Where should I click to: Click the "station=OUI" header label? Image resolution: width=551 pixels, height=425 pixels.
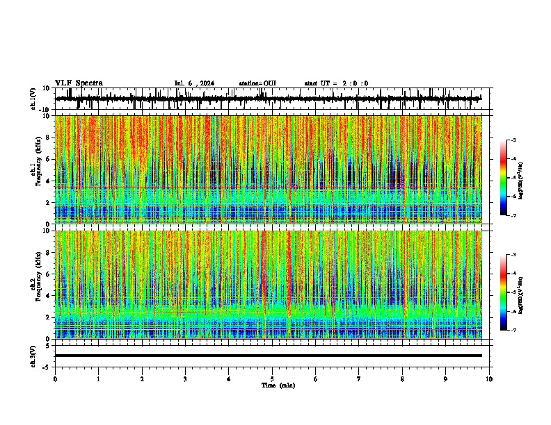pos(257,83)
